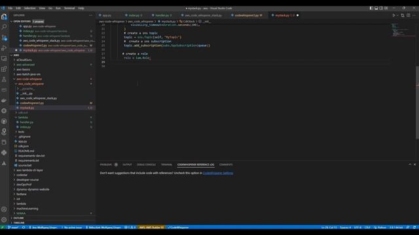The width and height of the screenshot is (419, 235).
Task: Open the Customize Layout icon in the title bar
Action: [386, 8]
